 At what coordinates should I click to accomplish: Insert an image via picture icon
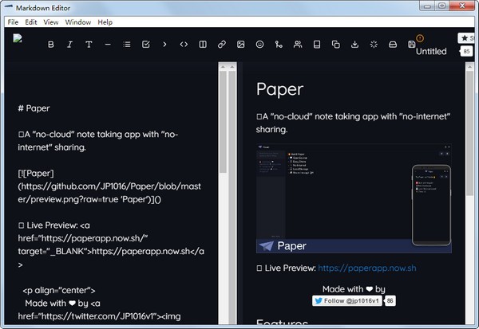tap(240, 45)
